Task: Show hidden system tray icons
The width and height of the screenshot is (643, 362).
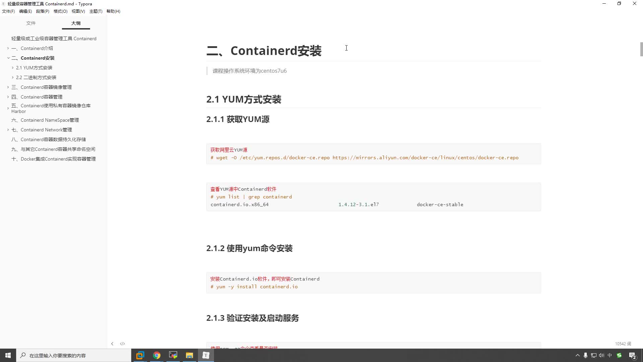Action: (x=577, y=355)
